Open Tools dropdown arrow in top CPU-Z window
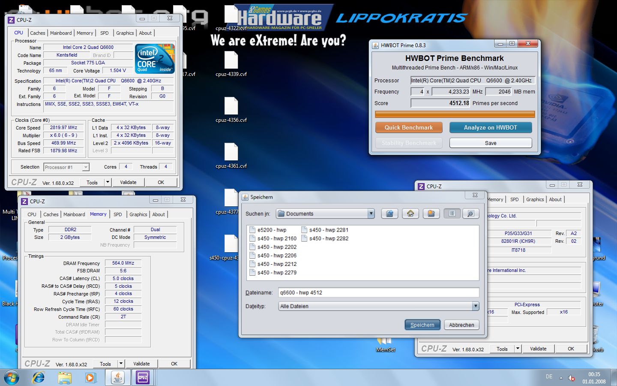The width and height of the screenshot is (617, 386). pos(108,182)
